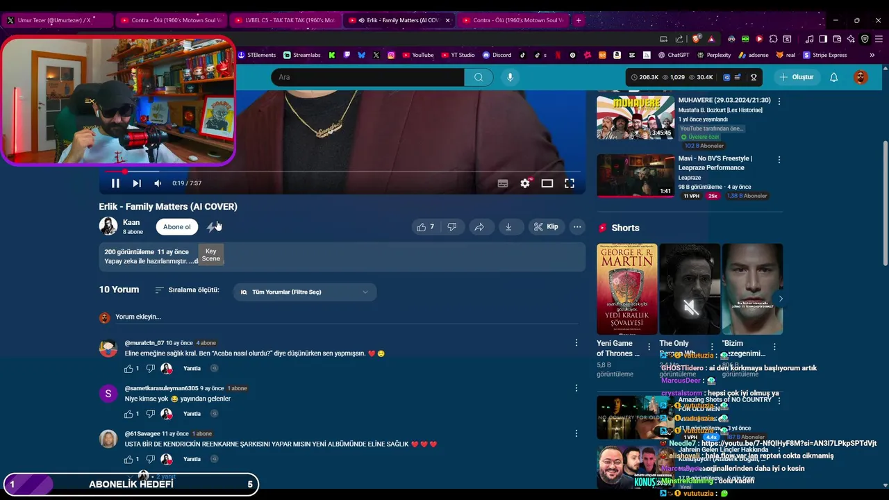Dislike the Erlik - Family Matters video

[452, 227]
